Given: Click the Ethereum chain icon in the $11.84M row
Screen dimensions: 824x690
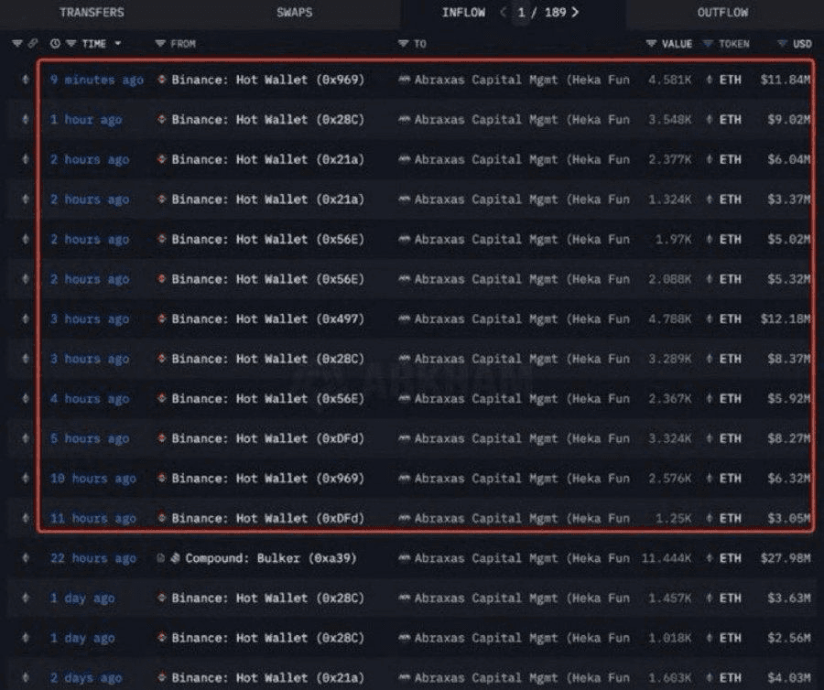Looking at the screenshot, I should point(26,80).
